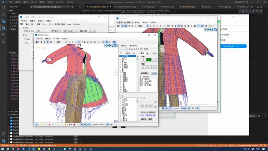Click the blue export button
Image resolution: width=268 pixels, height=151 pixels.
[x=233, y=46]
